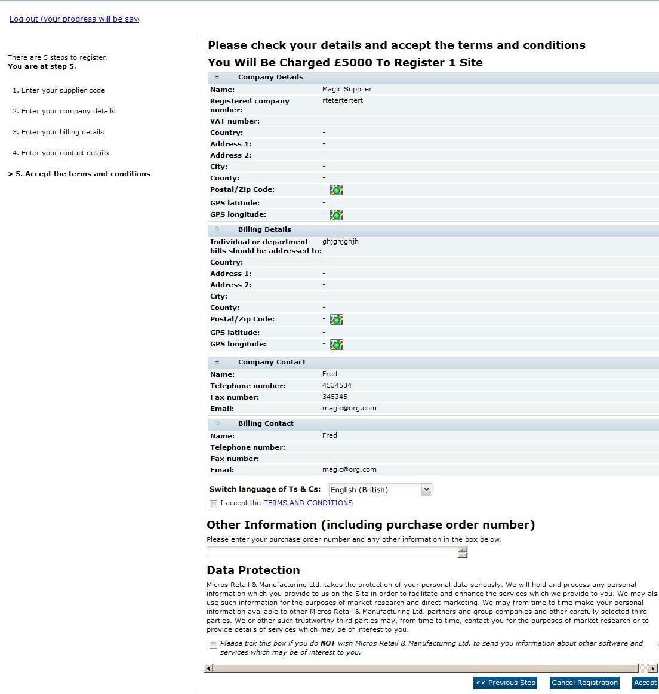
Task: Open map lookup beside billing GPS longitude
Action: click(336, 344)
